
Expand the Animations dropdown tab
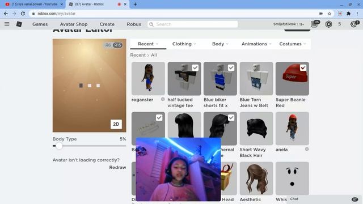(256, 44)
